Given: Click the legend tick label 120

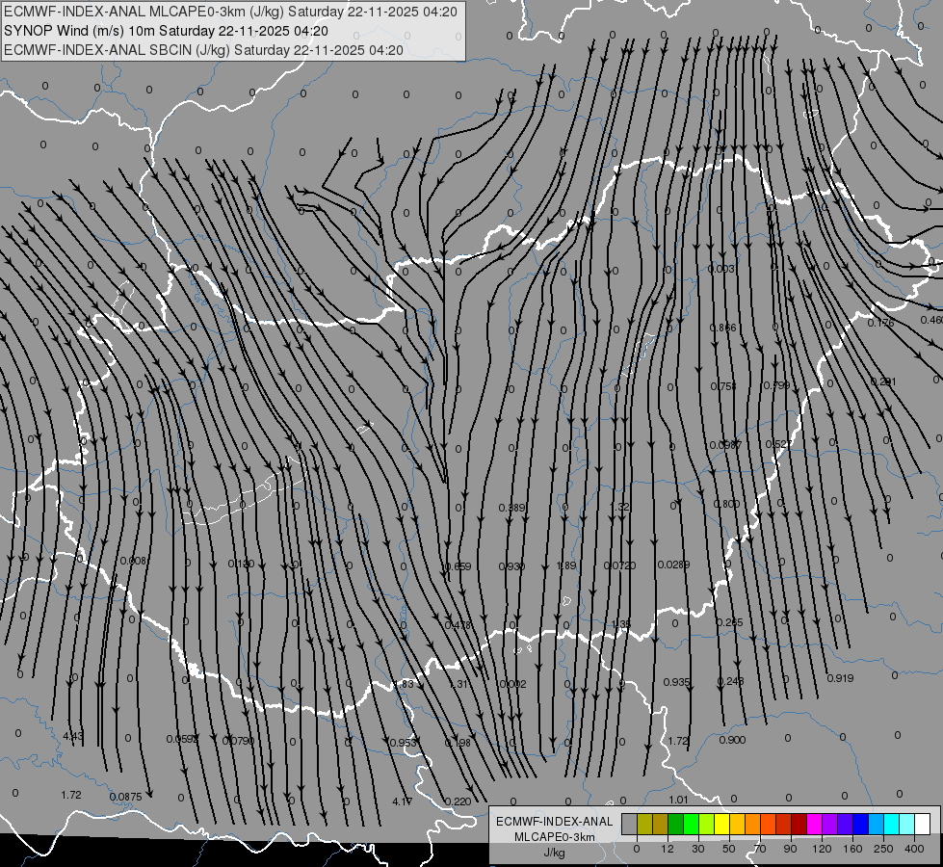Looking at the screenshot, I should coord(822,849).
